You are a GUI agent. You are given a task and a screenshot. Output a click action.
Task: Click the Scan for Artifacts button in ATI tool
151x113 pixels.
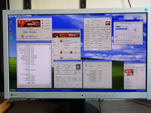pyautogui.click(x=128, y=86)
